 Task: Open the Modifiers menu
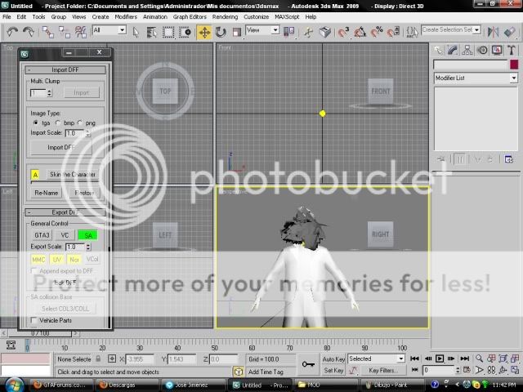pos(125,16)
